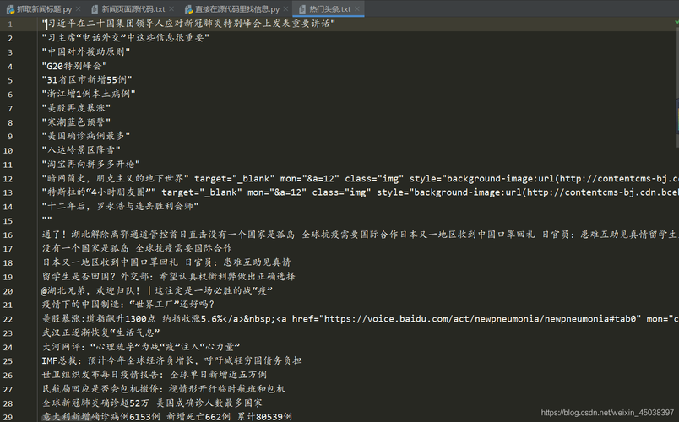Click the line "全球新冠肺炎确诊超52万"
This screenshot has width=679, height=422.
coord(152,403)
